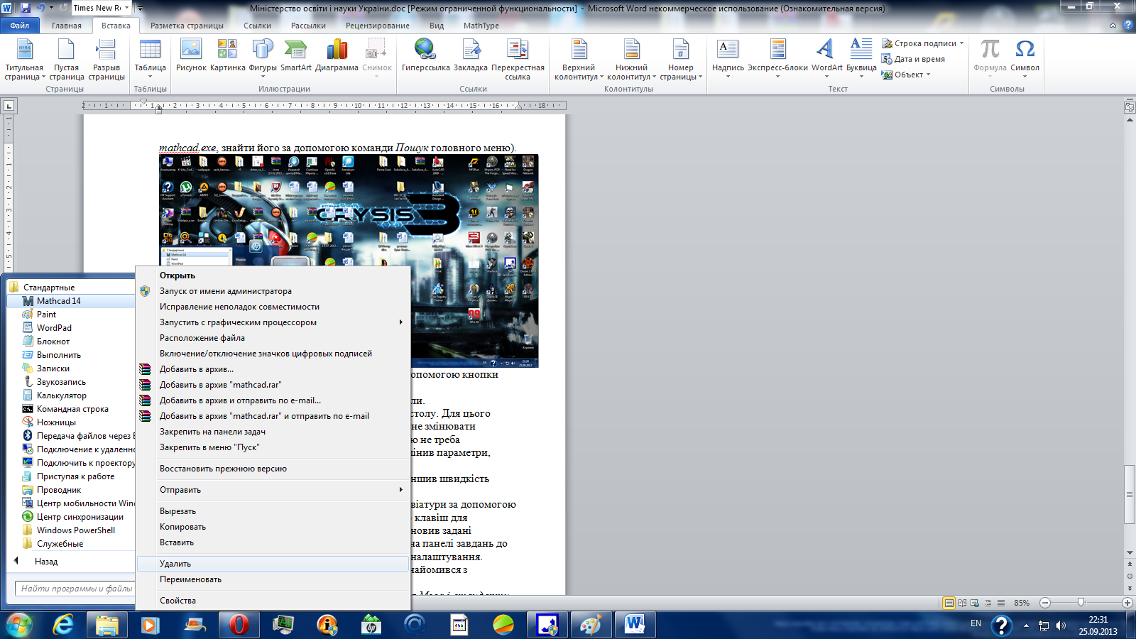This screenshot has height=639, width=1136.
Task: Open the Opera browser taskbar icon
Action: pyautogui.click(x=239, y=625)
